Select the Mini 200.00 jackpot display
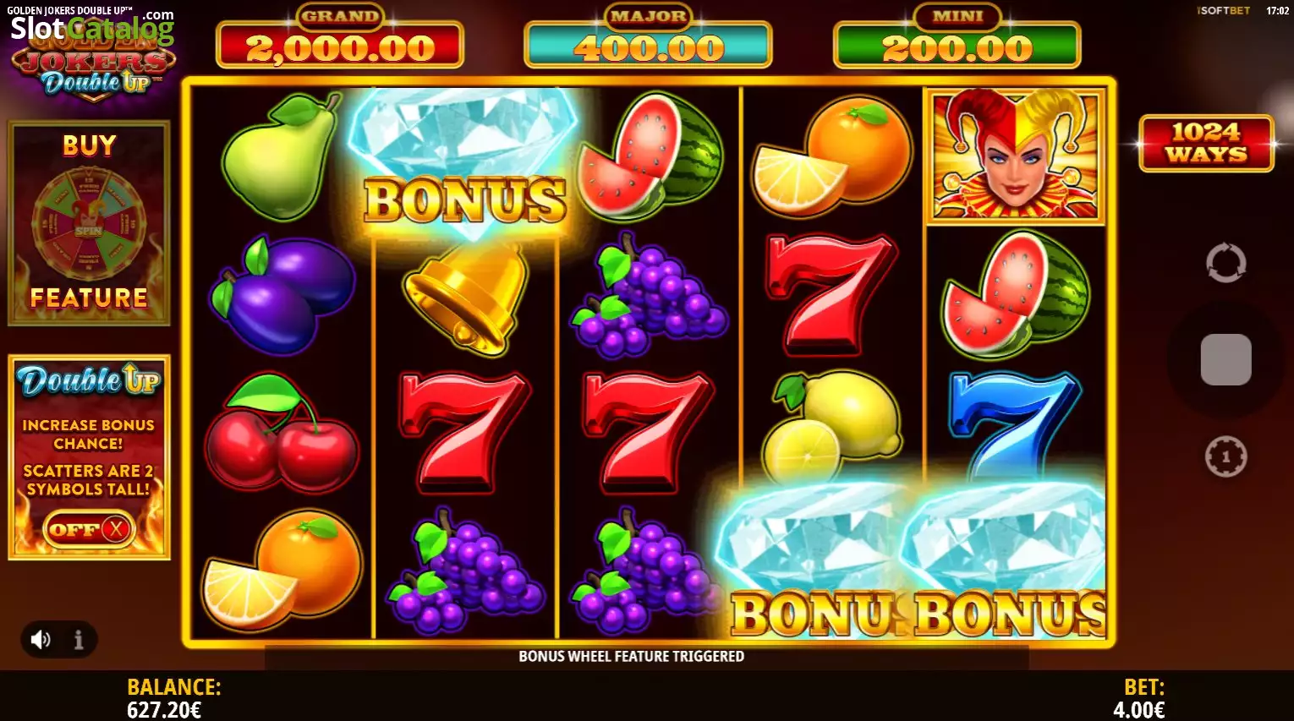The image size is (1294, 721). click(x=957, y=37)
